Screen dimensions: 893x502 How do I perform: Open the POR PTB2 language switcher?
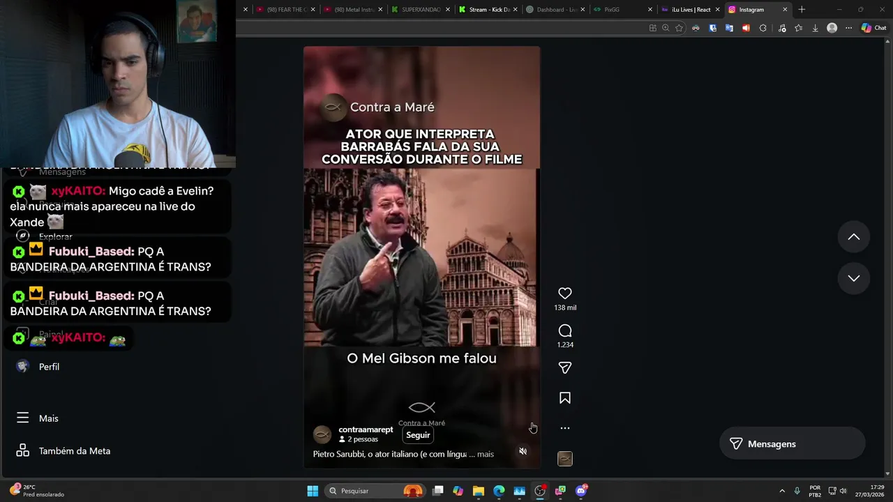coord(815,491)
